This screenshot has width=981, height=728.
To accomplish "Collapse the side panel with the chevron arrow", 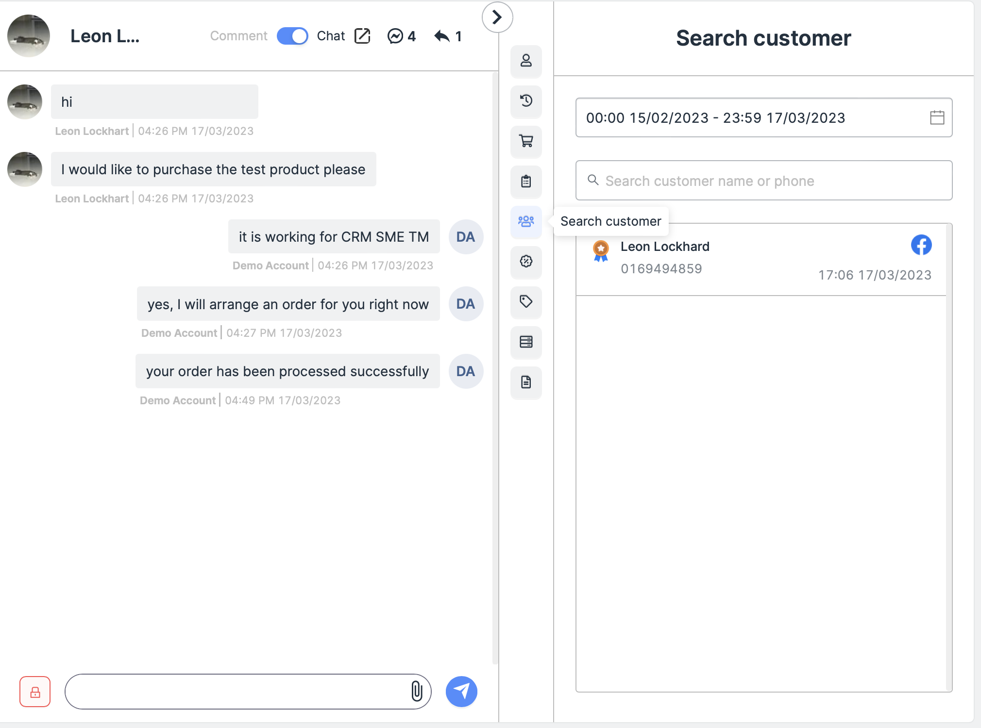I will coord(497,17).
